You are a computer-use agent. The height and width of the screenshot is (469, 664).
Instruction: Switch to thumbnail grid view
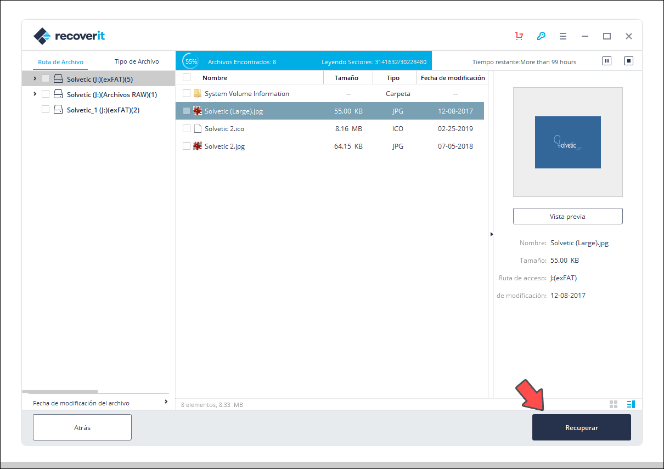614,404
